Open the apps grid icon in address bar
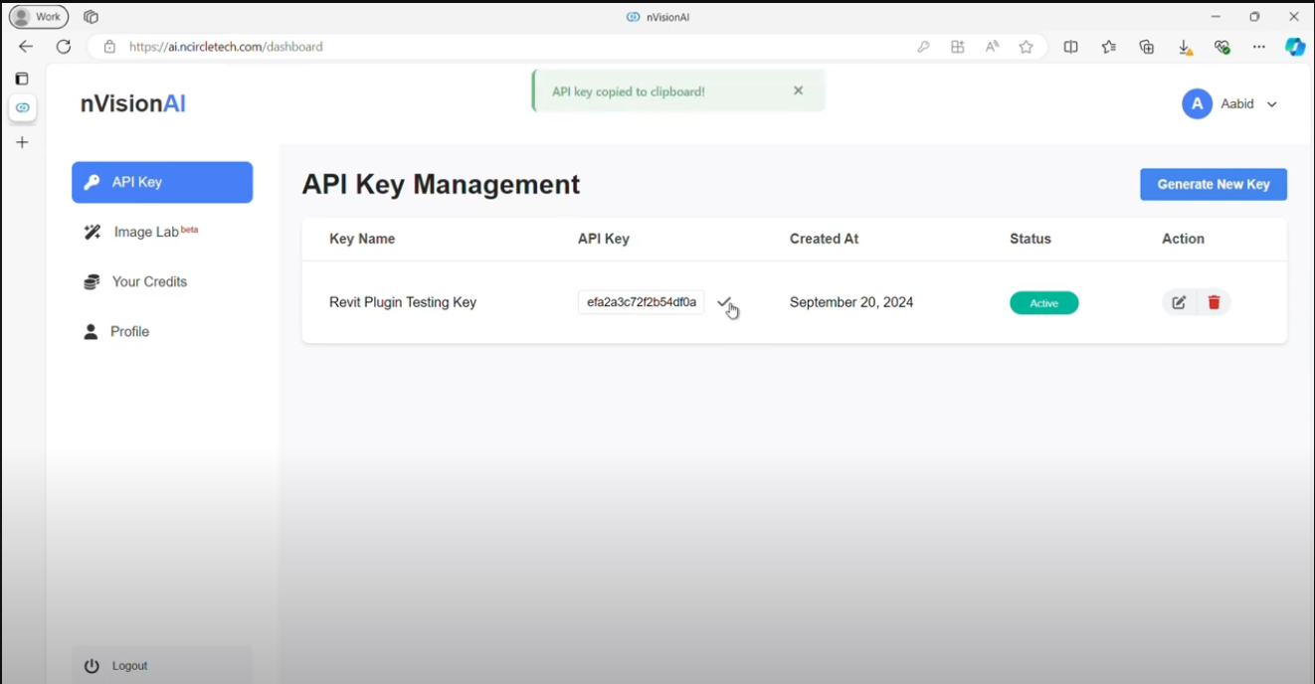 [958, 47]
